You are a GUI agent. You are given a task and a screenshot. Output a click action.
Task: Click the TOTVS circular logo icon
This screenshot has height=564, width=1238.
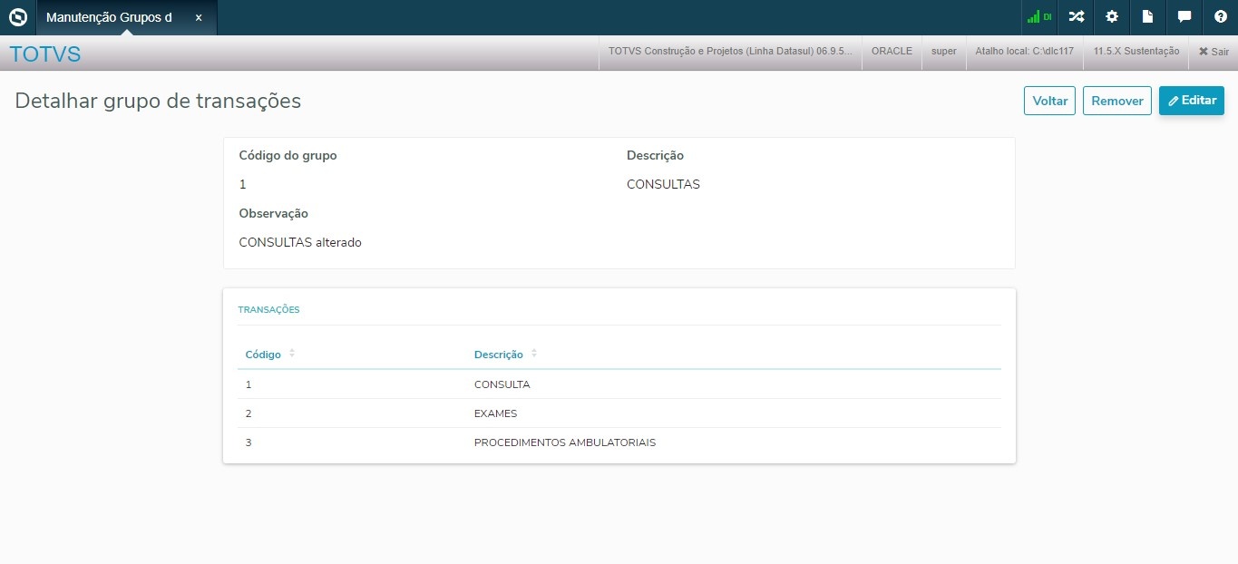(17, 17)
